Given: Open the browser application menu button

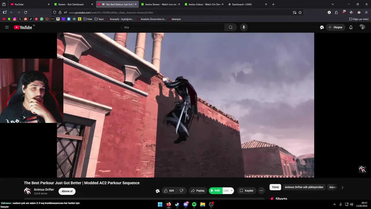Looking at the screenshot, I should (366, 12).
